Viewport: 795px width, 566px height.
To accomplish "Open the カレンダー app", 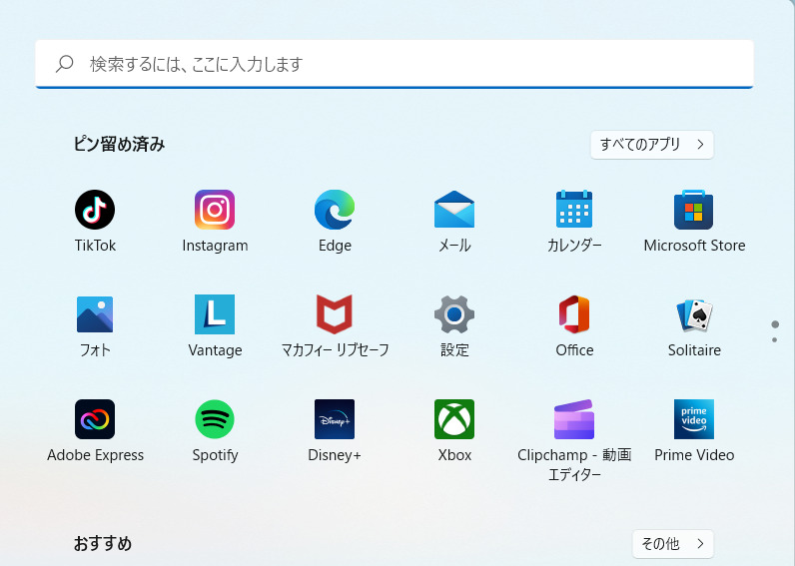I will 574,210.
